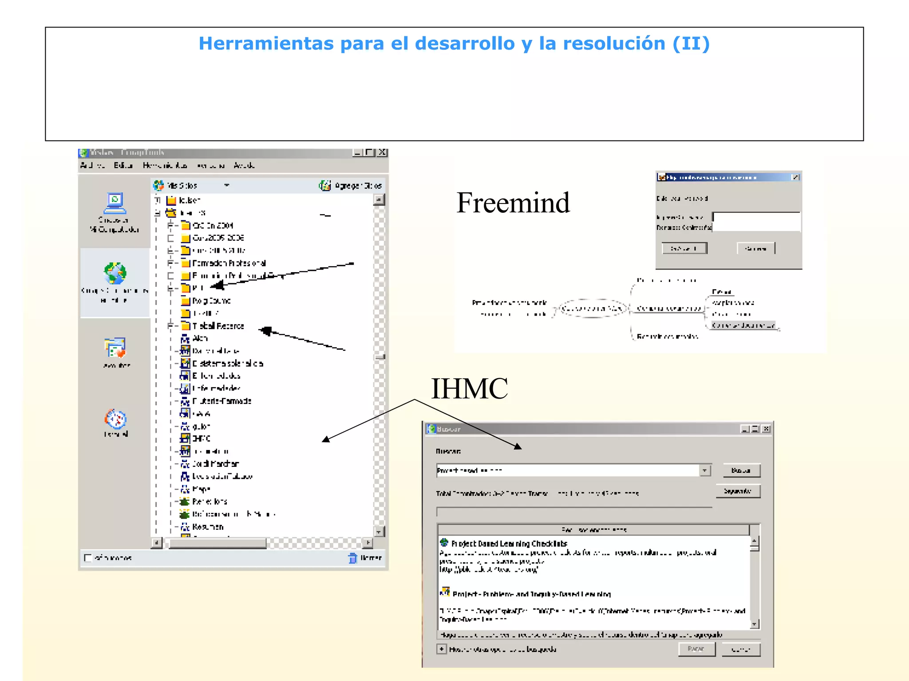Open the Ventana menu

coord(211,165)
